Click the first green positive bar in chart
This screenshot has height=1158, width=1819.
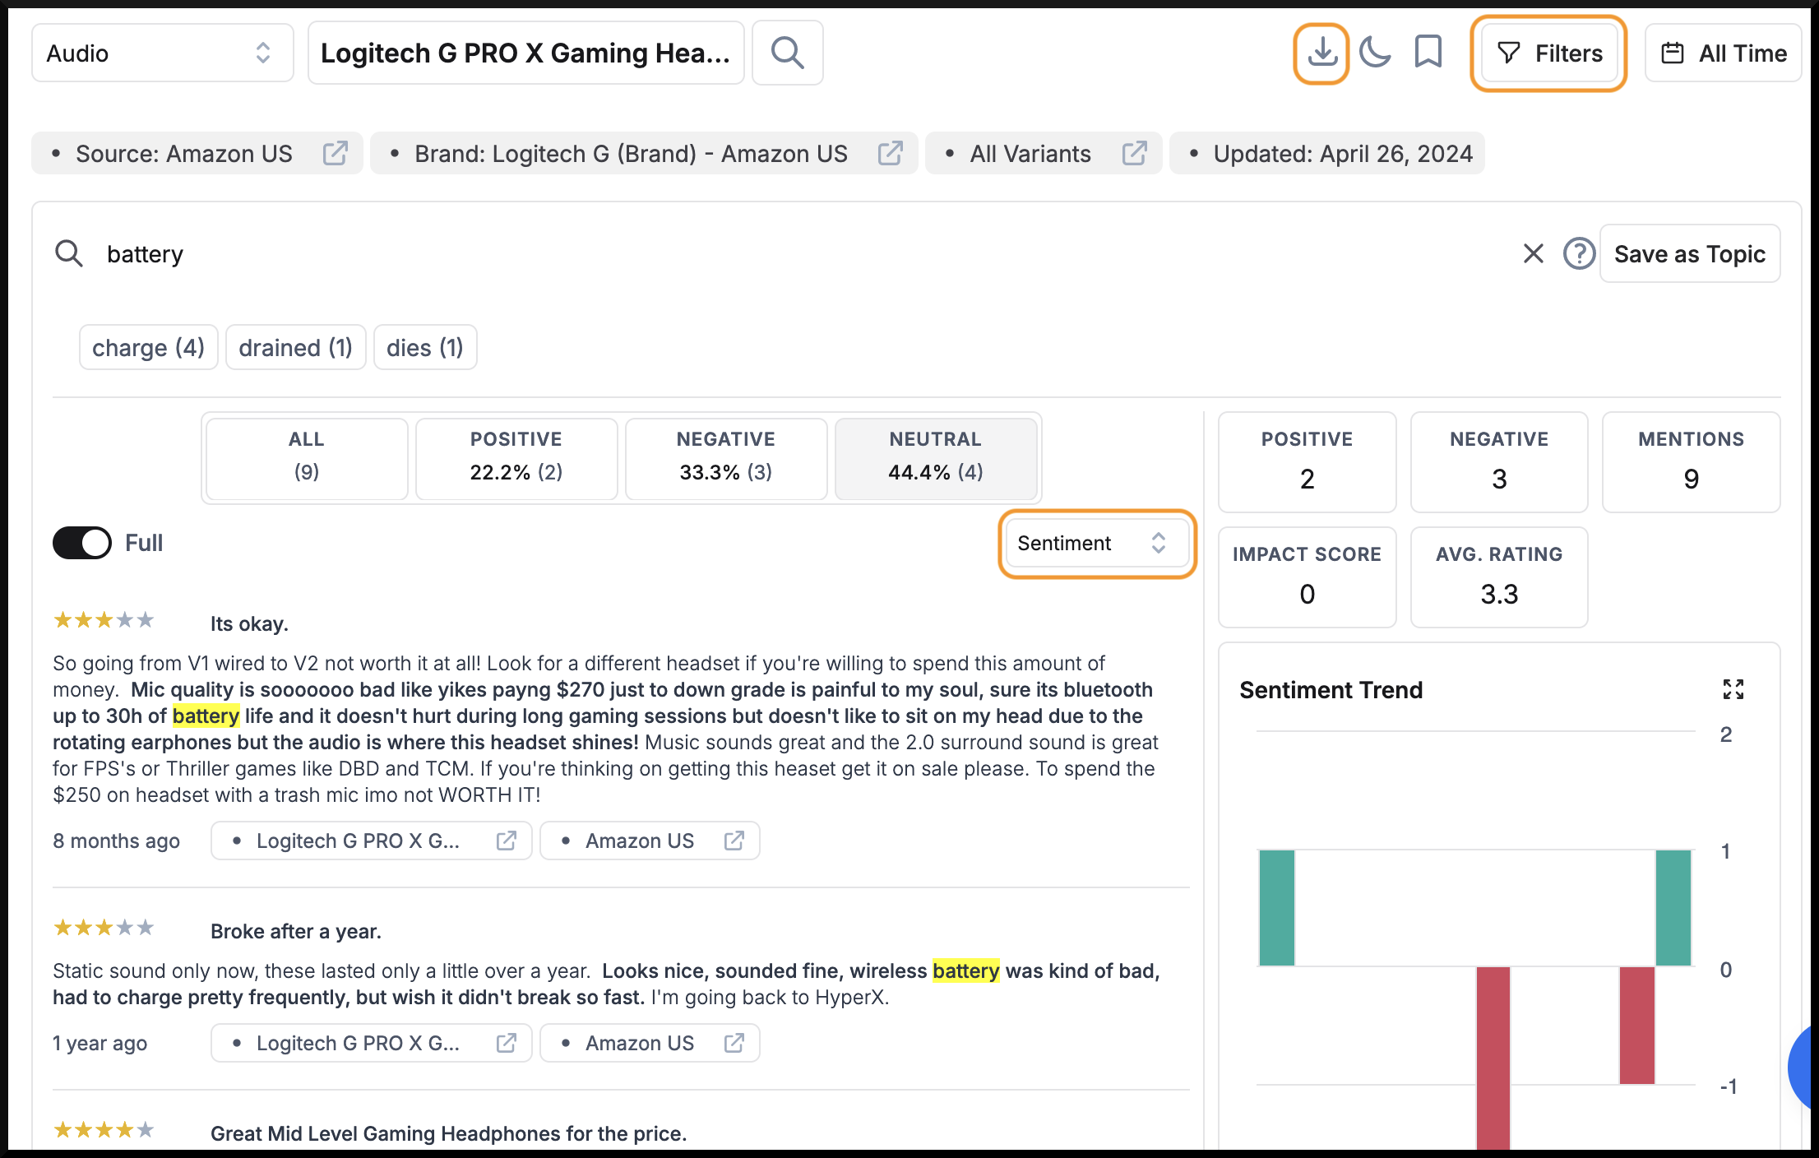1276,908
